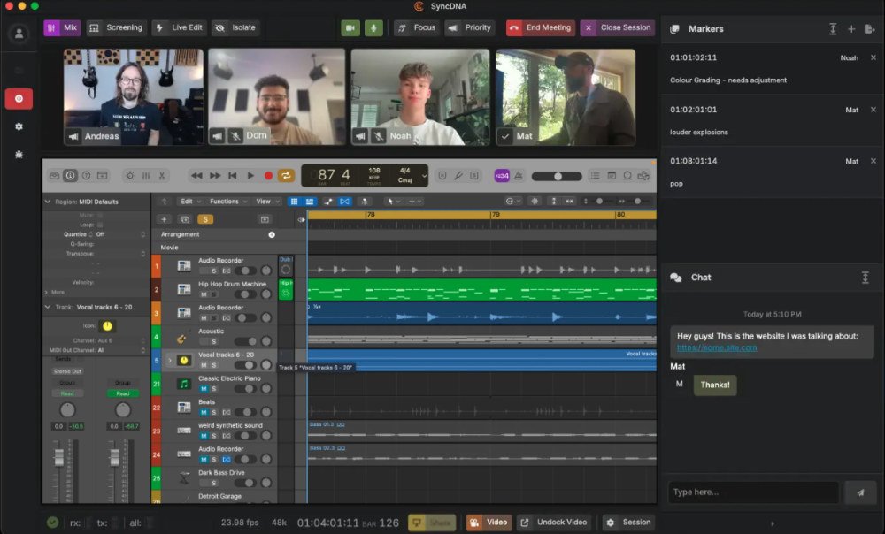Collapse the Region MIDI Defaults section

(48, 202)
